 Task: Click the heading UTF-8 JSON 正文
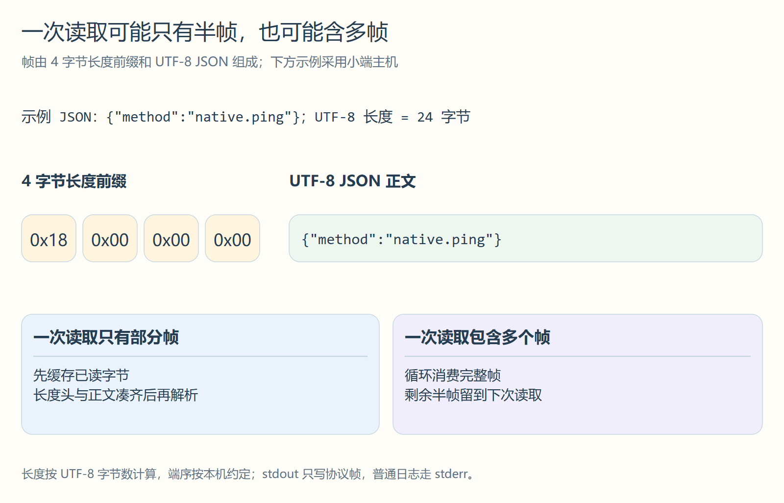point(352,181)
